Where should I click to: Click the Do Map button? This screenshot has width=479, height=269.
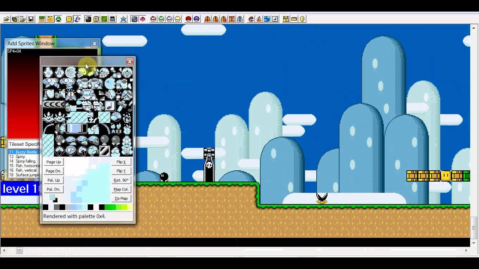point(121,198)
